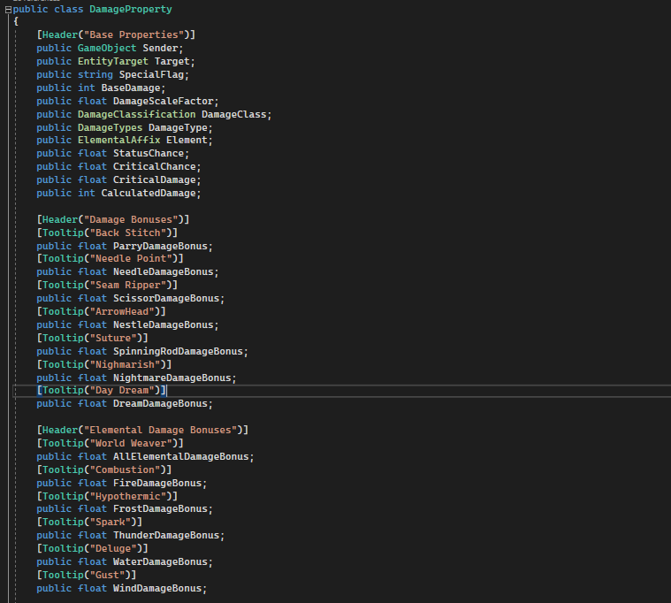The width and height of the screenshot is (671, 603).
Task: Click the CalculatedDamage field name
Action: 149,193
